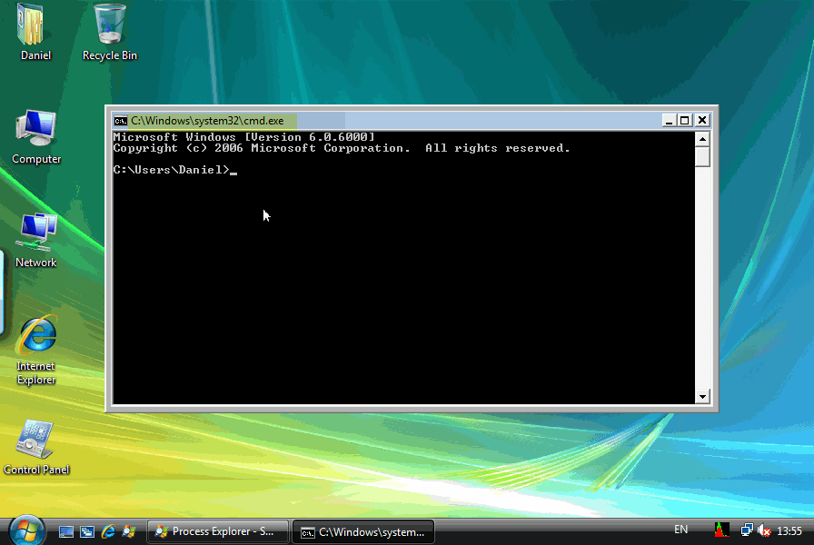Click the Process Explorer CPU graph in system tray
814x545 pixels.
(722, 530)
